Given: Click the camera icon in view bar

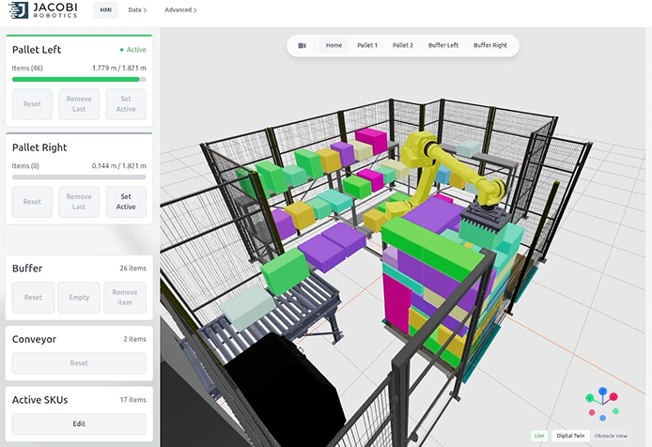Looking at the screenshot, I should click(303, 45).
